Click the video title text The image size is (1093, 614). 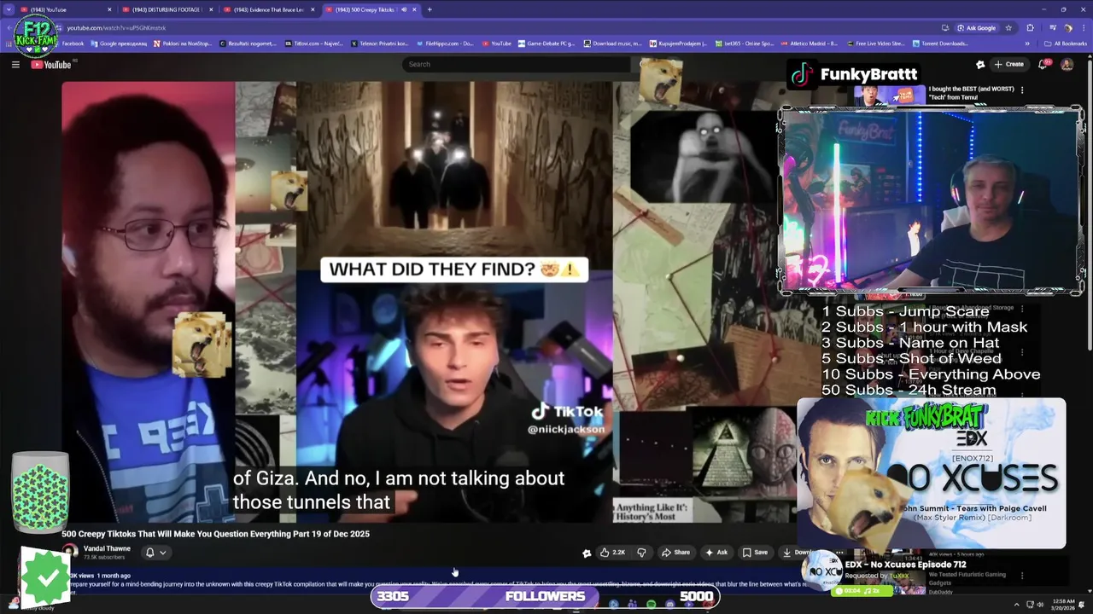pyautogui.click(x=215, y=534)
